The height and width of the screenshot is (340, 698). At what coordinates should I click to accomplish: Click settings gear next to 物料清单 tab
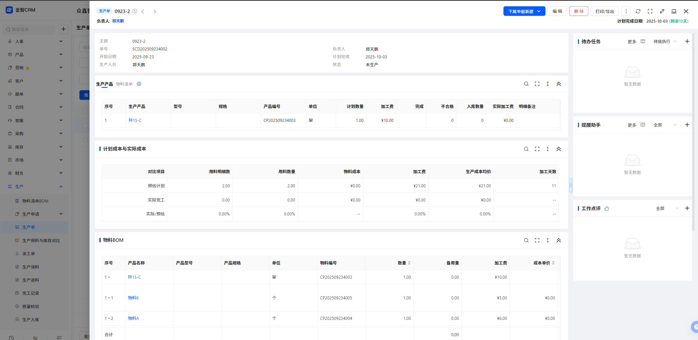pyautogui.click(x=139, y=84)
